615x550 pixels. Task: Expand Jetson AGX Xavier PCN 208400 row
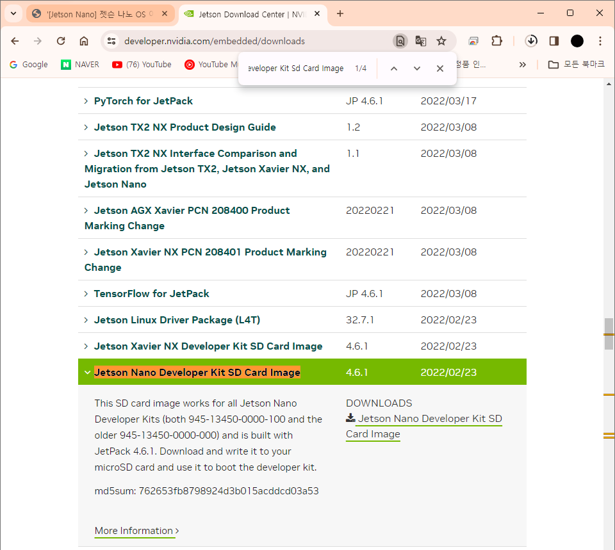187,218
